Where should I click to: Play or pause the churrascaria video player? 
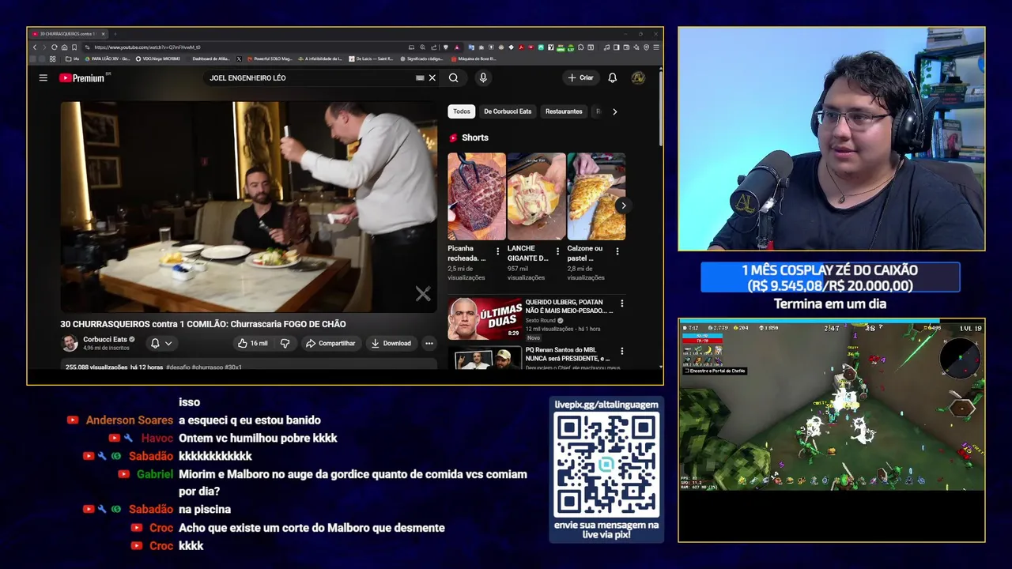click(248, 207)
